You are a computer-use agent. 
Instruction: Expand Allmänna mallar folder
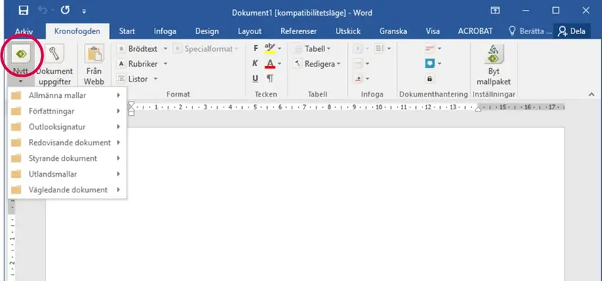[67, 95]
